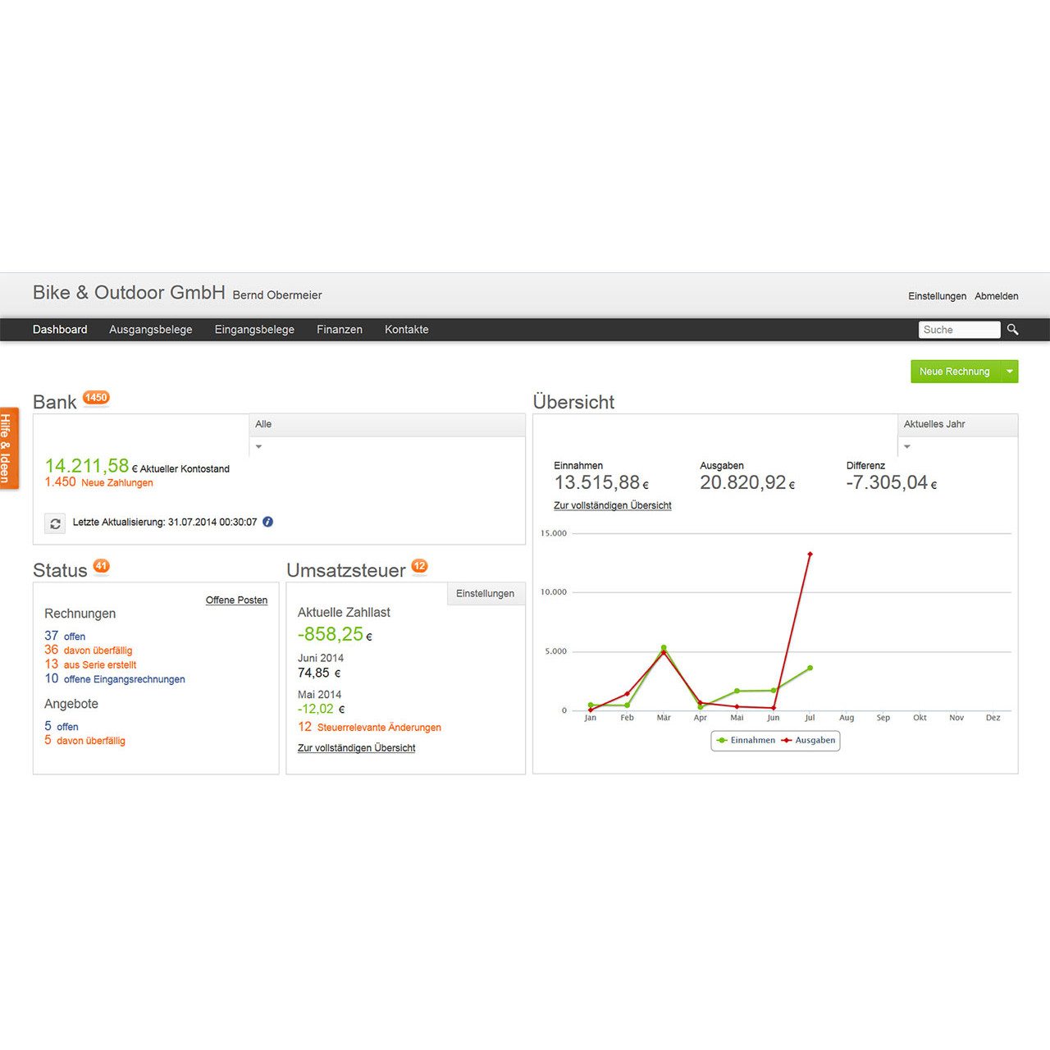Open Einstellungen in the Umsatzsteuer panel
The height and width of the screenshot is (1050, 1050).
point(486,593)
